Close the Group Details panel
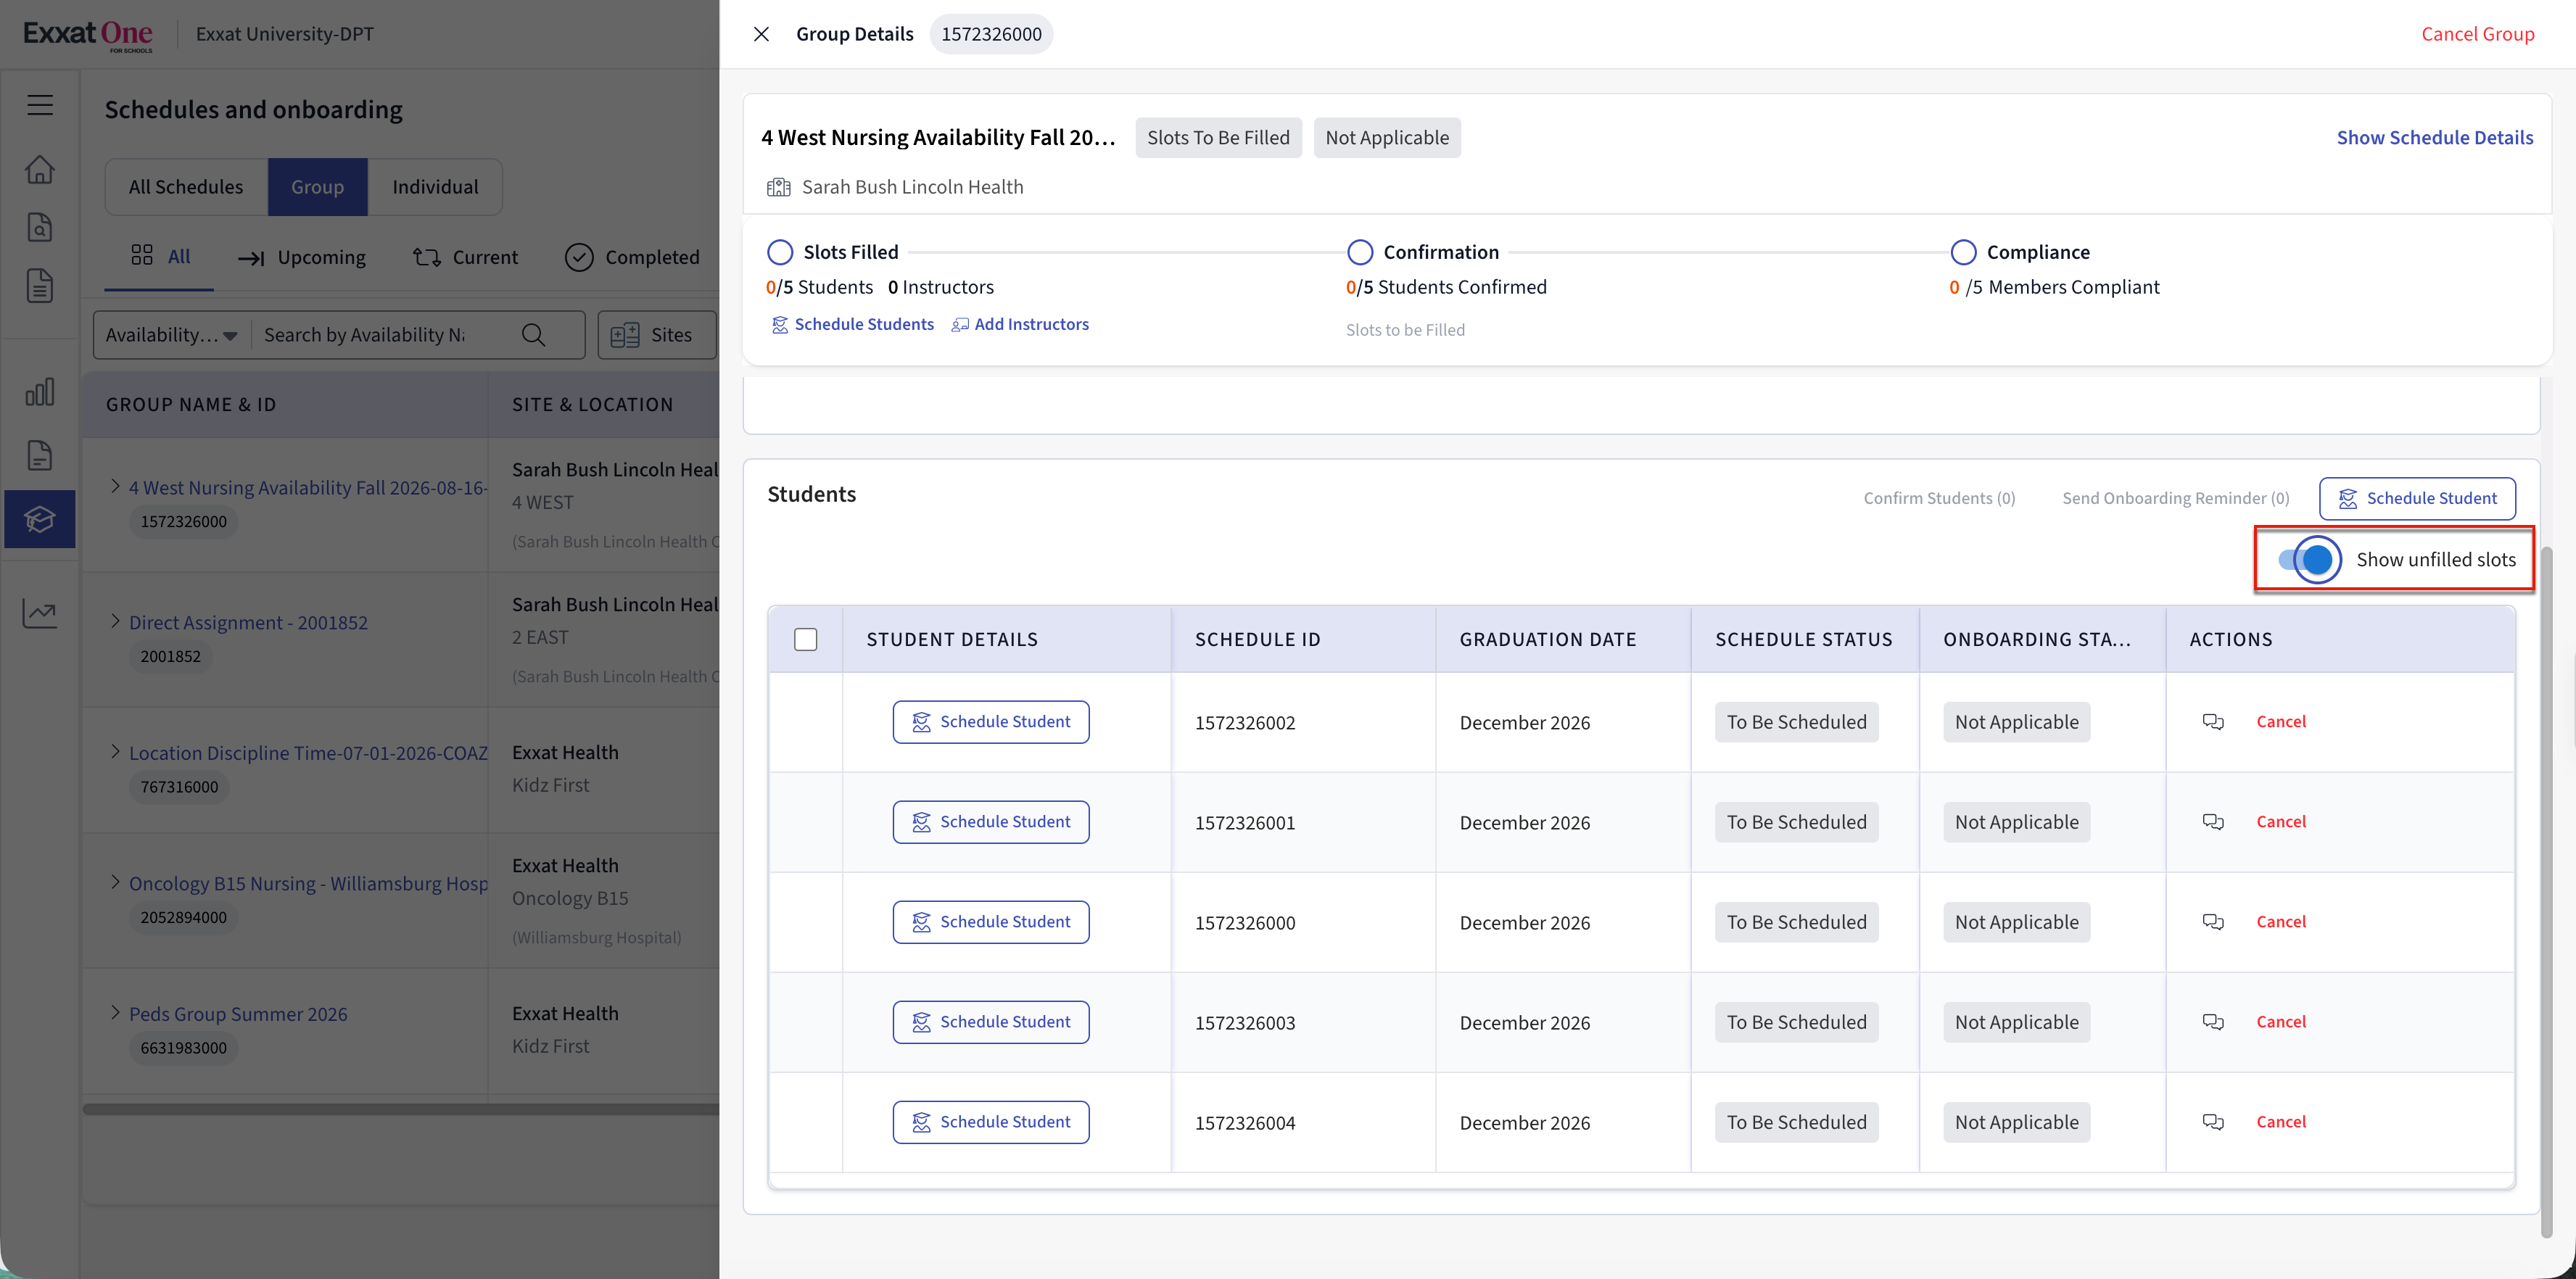 pos(761,34)
